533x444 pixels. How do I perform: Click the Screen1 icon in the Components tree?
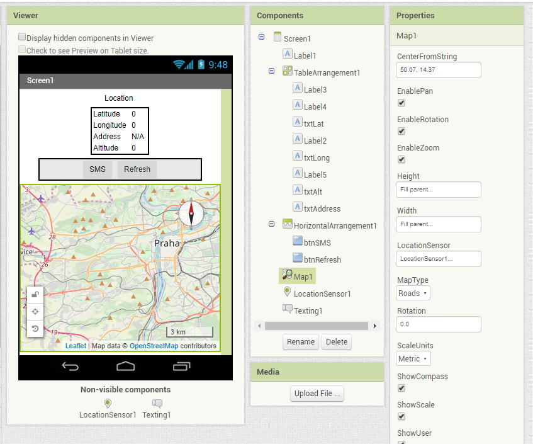click(x=277, y=37)
